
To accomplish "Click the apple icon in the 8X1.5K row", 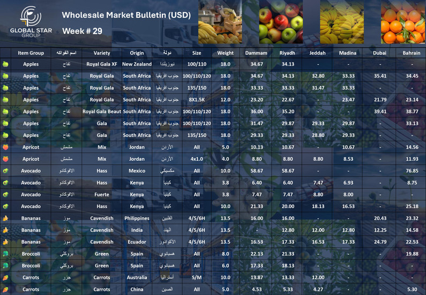I will 5,100.
